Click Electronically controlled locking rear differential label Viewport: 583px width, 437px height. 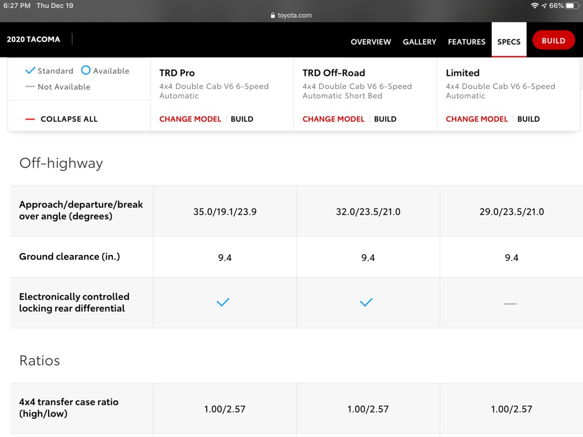click(x=74, y=302)
